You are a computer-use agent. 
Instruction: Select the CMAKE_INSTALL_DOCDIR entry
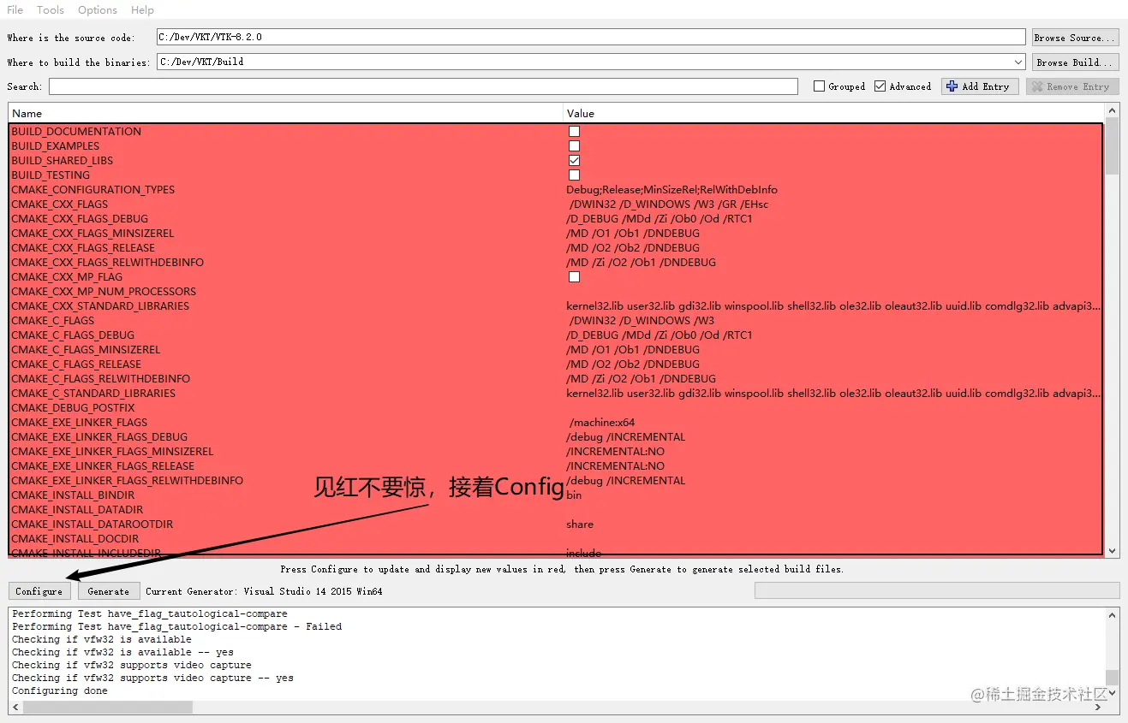tap(75, 538)
